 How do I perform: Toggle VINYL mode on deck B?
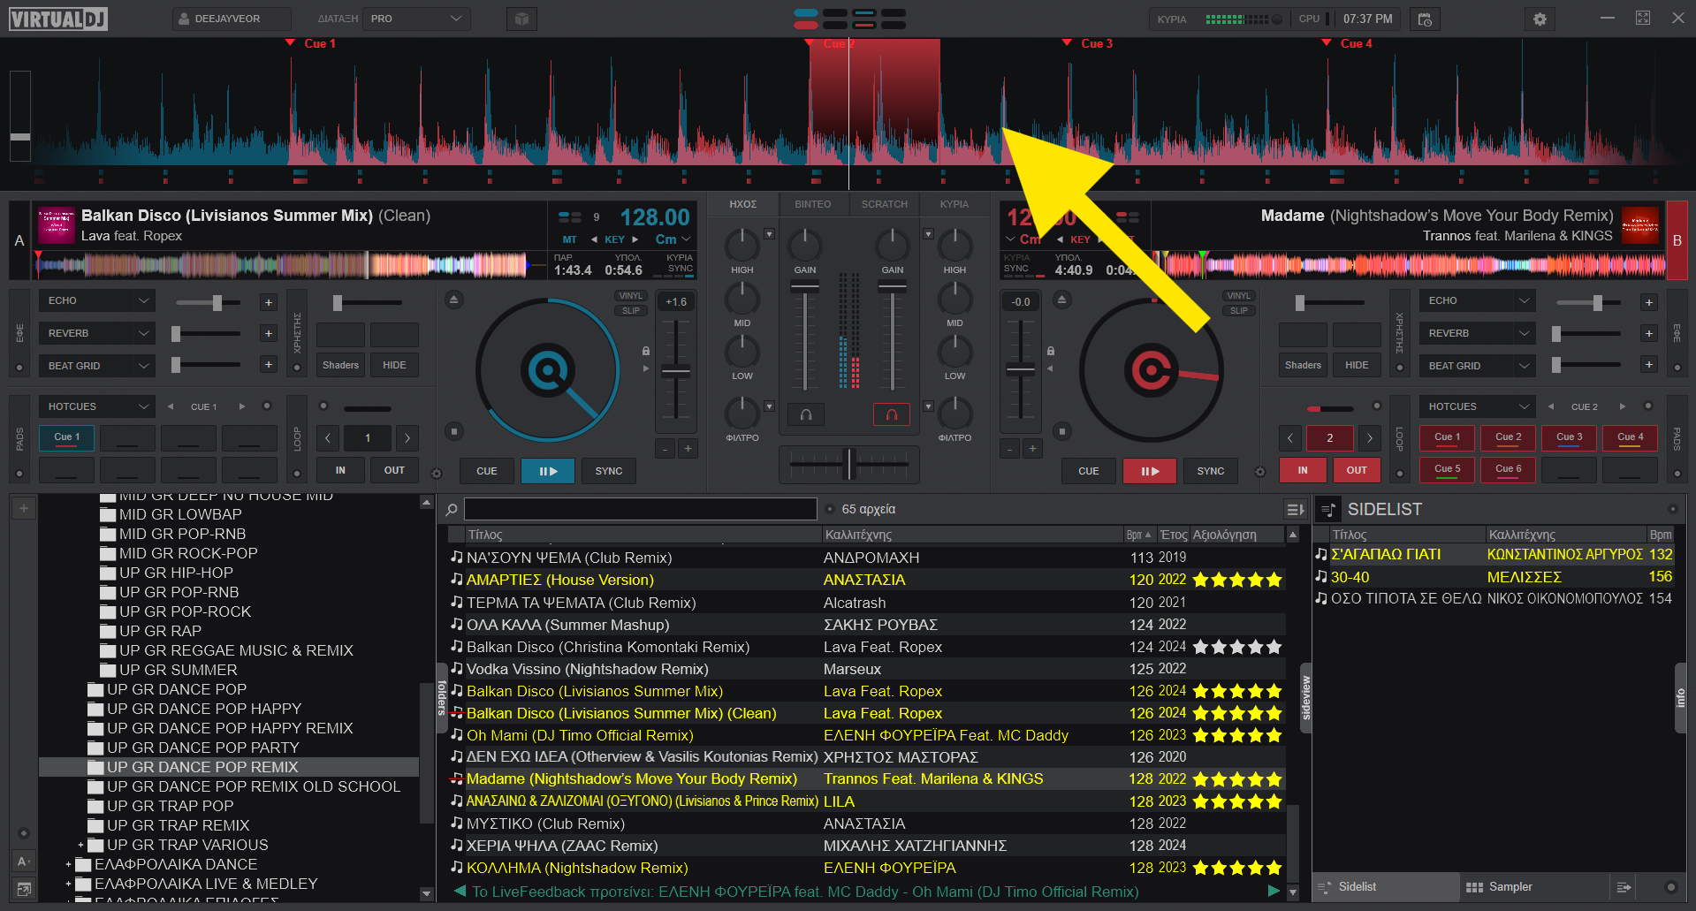click(x=1238, y=296)
